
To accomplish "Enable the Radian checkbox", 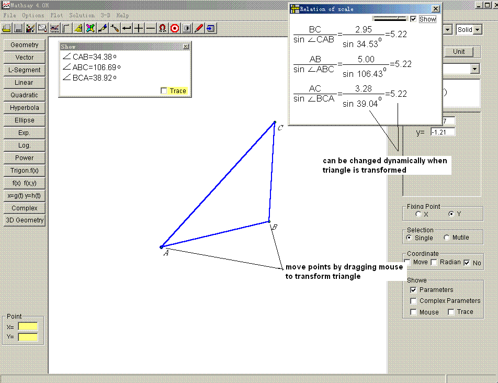I will [x=434, y=262].
